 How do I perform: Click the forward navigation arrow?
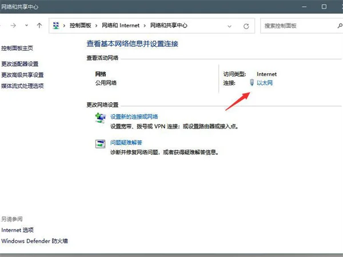click(x=13, y=26)
